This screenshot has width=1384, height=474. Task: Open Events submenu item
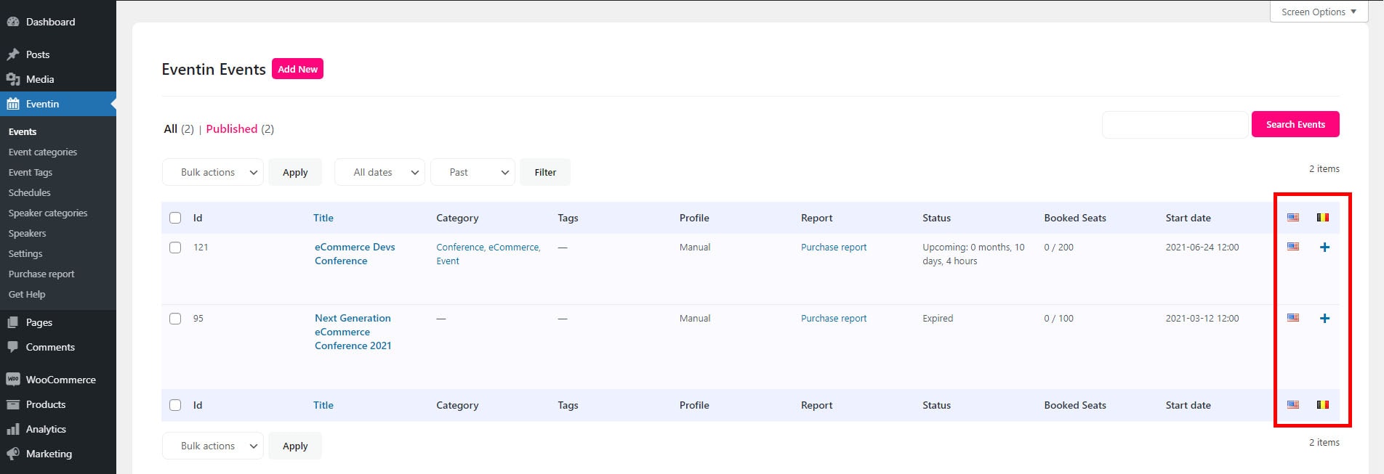(23, 131)
